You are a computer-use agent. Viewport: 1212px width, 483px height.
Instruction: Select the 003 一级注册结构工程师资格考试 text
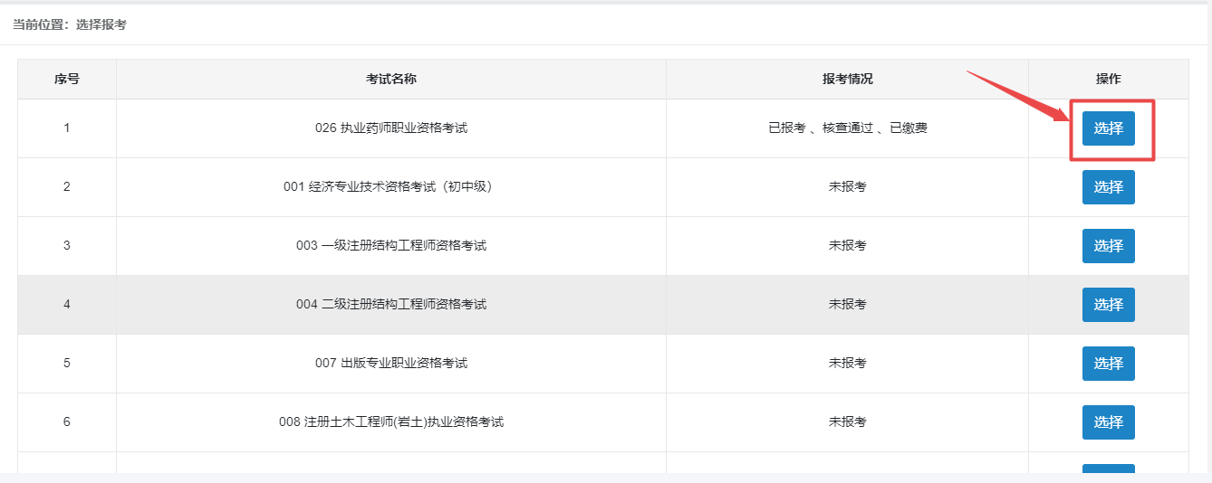390,246
